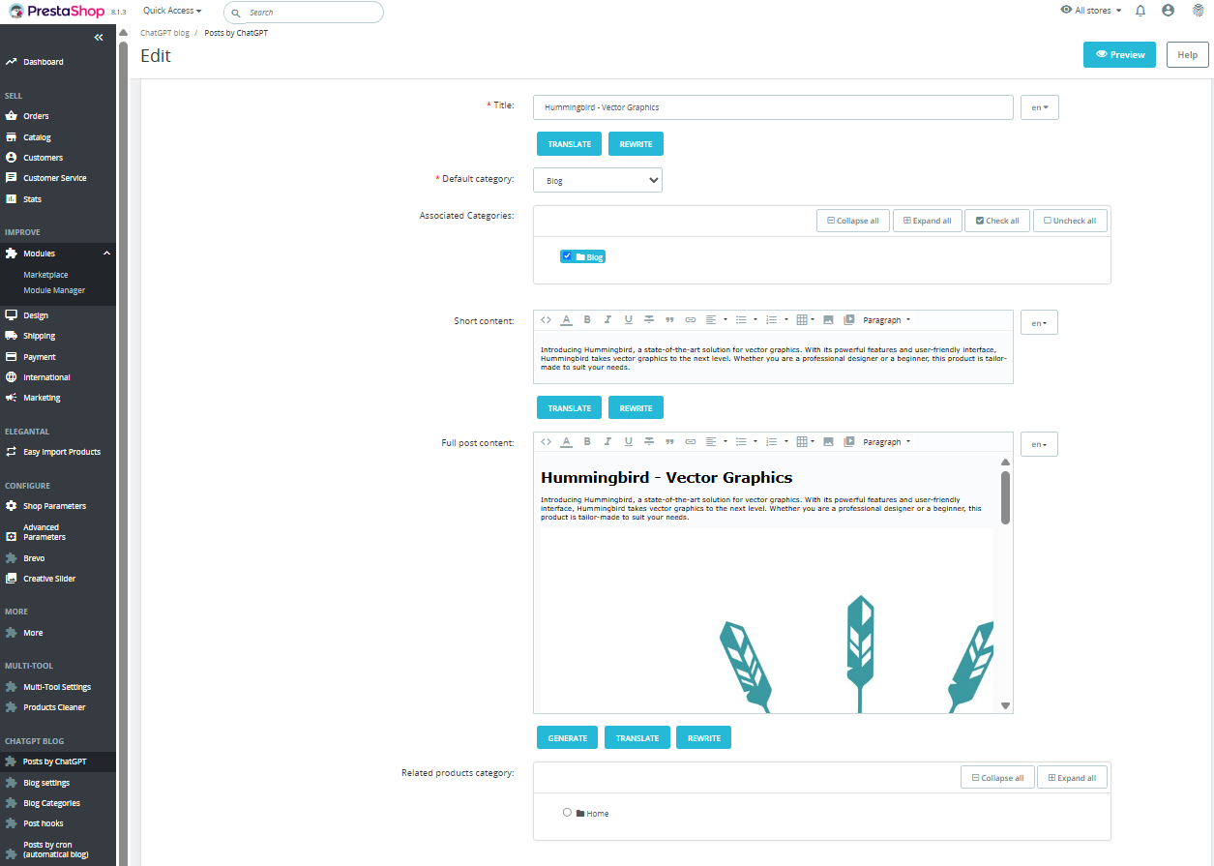This screenshot has width=1214, height=866.
Task: Toggle bold in Short content toolbar
Action: pyautogui.click(x=587, y=320)
